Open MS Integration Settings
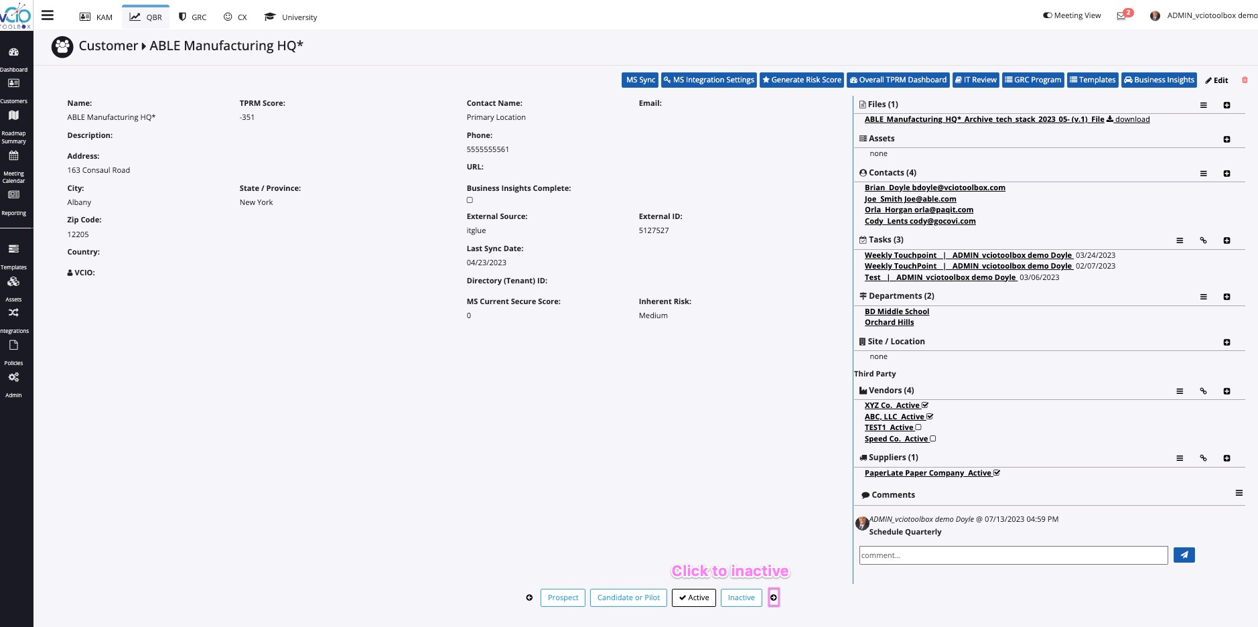The width and height of the screenshot is (1258, 627). 709,80
